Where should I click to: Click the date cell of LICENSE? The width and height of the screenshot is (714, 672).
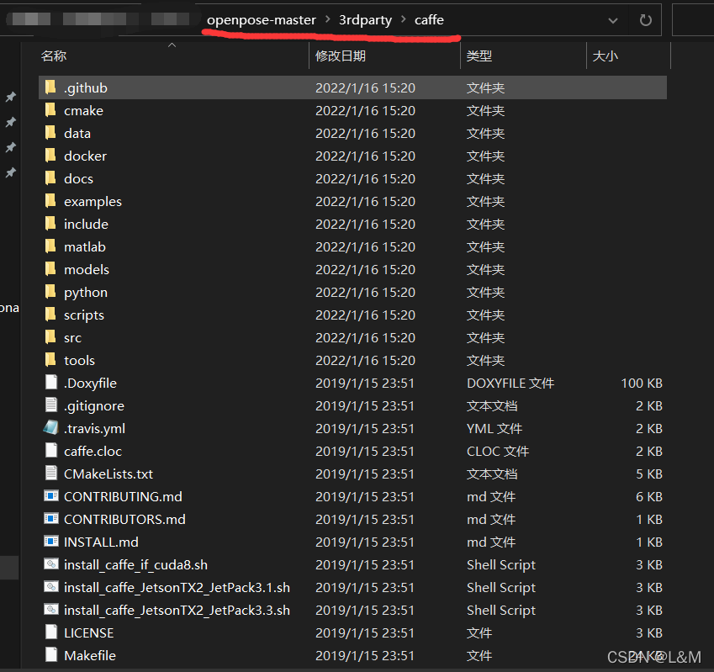pos(365,632)
